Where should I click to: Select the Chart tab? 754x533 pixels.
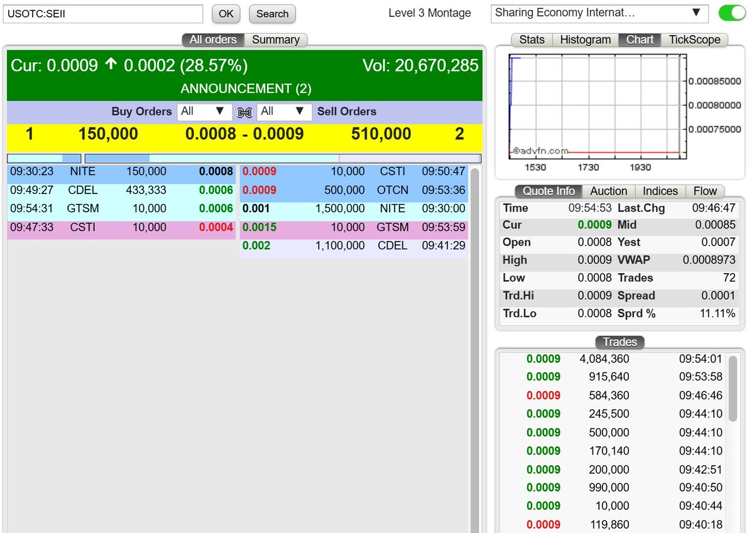coord(640,40)
